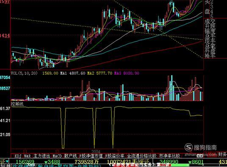
Task: Click the 156269 index value in status bar
Action: point(25,162)
